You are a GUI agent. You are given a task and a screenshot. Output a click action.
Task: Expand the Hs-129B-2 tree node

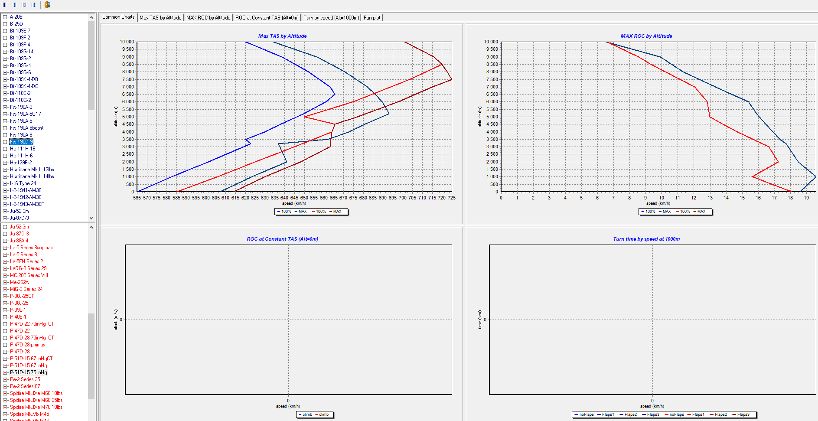5,163
